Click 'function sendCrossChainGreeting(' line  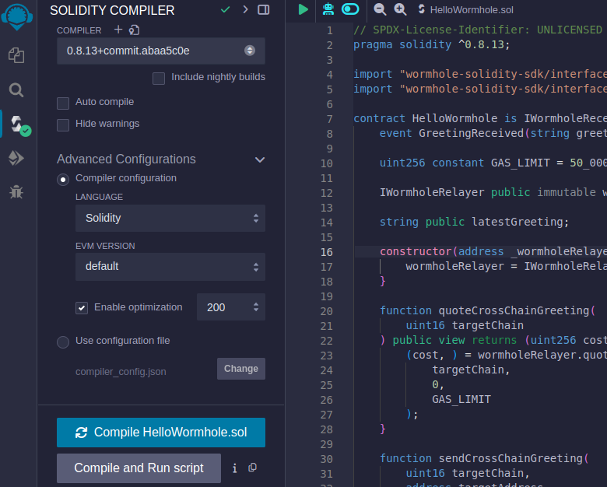[x=484, y=458]
